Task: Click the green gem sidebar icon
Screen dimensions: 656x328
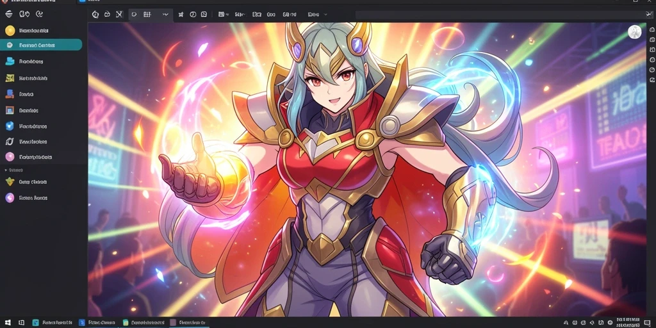Action: click(x=10, y=182)
